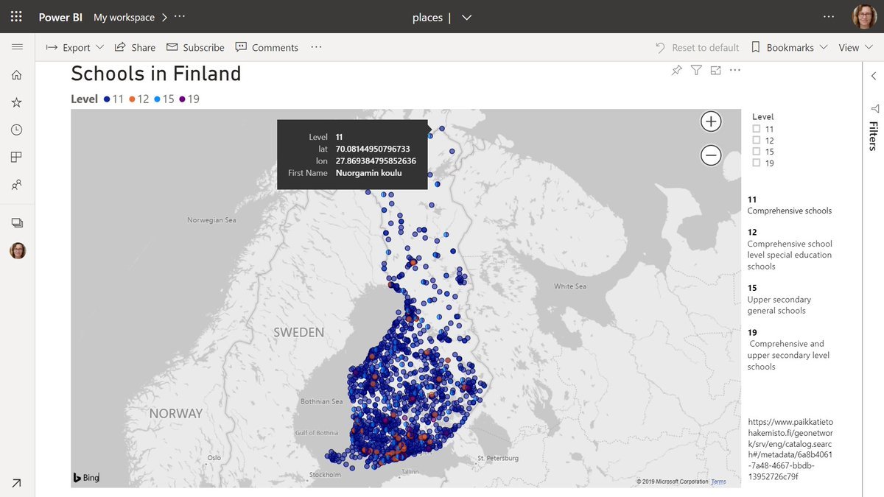Open focus mode for the map visual
Screen dimensions: 884x497
tap(715, 71)
